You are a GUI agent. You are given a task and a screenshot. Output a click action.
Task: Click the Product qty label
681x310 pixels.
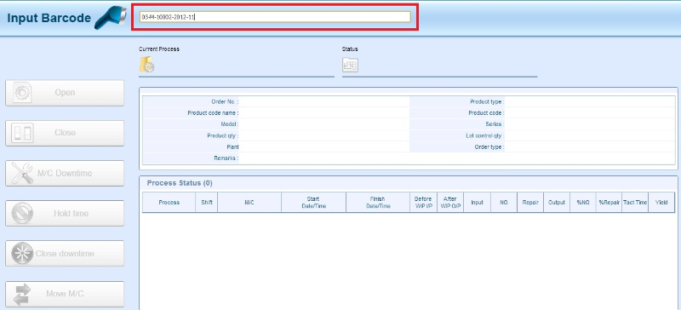click(x=223, y=135)
